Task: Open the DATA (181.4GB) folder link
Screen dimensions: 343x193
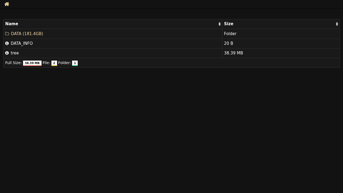Action: click(27, 34)
